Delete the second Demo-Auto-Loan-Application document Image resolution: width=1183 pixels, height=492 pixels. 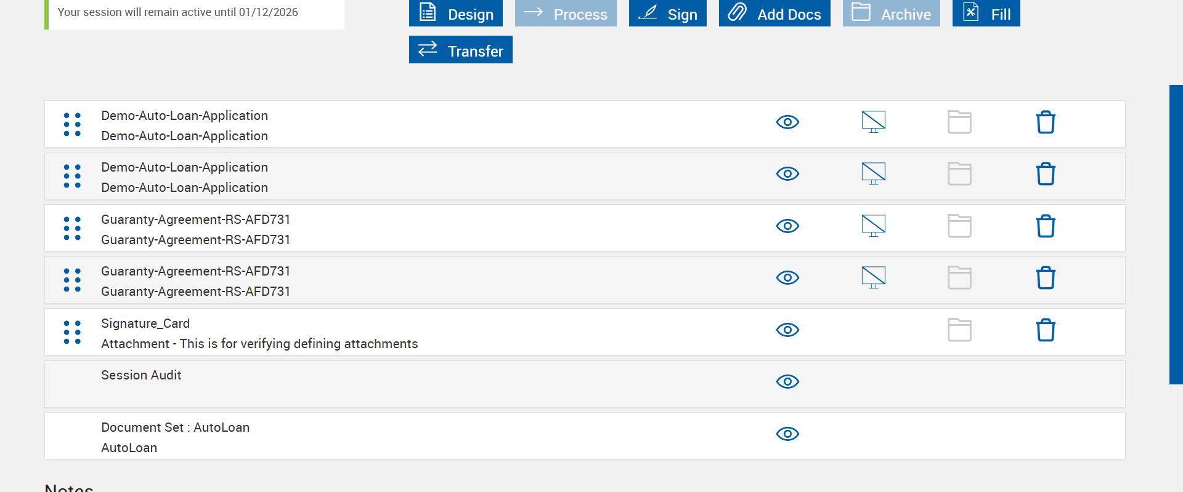[1046, 174]
